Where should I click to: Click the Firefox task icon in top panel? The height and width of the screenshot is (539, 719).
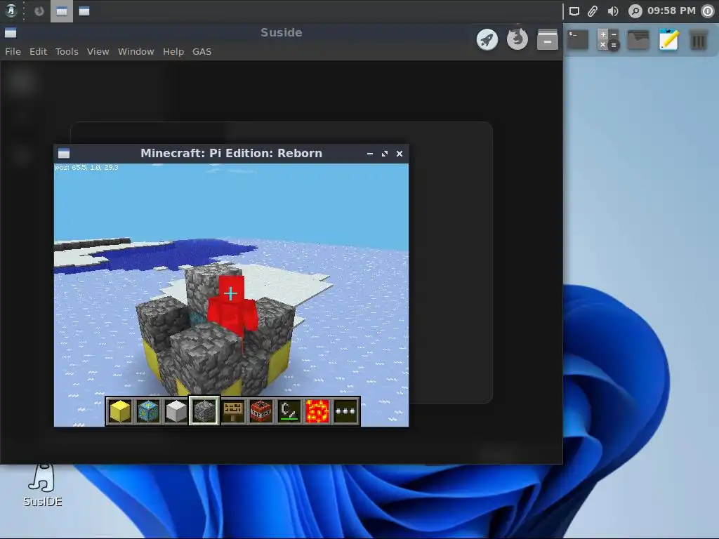click(x=39, y=11)
